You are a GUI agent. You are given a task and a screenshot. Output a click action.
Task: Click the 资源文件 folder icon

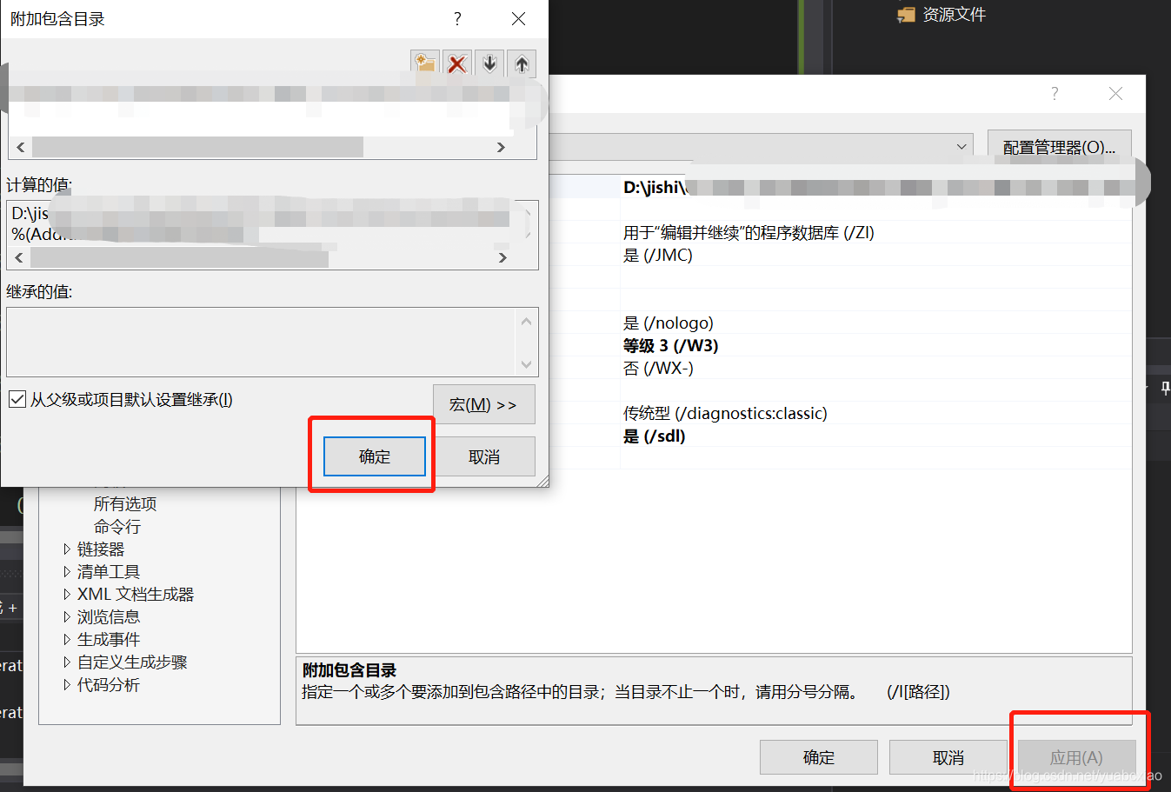click(x=907, y=15)
